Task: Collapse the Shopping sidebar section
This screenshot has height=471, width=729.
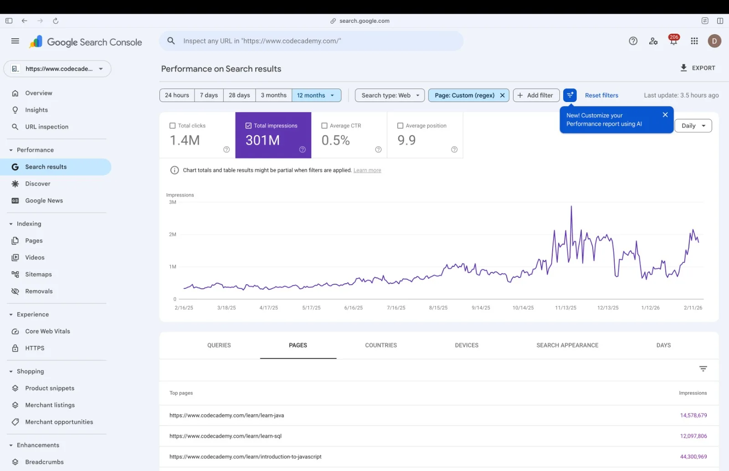Action: (11, 371)
